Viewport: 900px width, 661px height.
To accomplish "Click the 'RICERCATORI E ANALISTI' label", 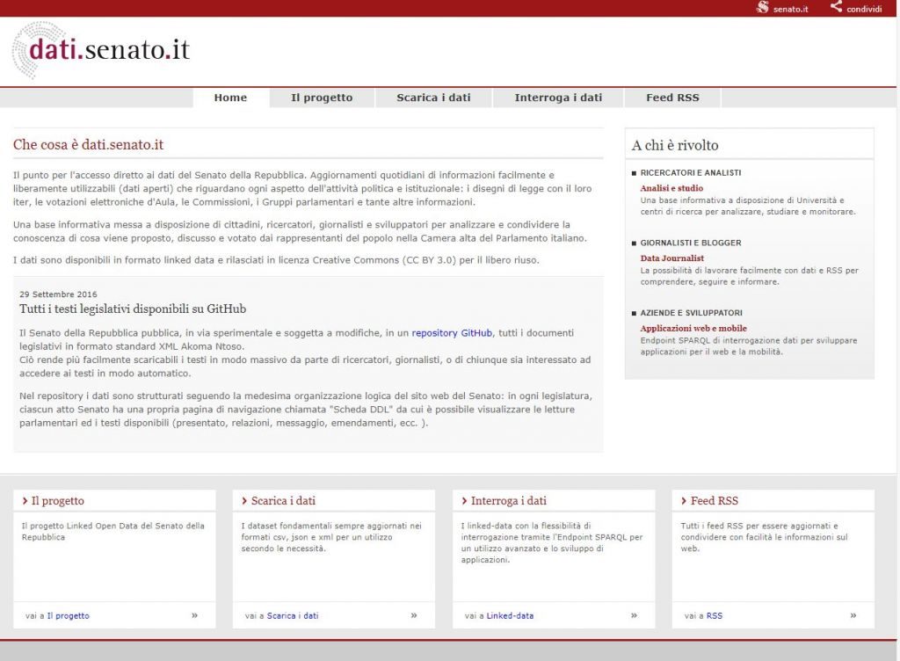I will tap(691, 172).
